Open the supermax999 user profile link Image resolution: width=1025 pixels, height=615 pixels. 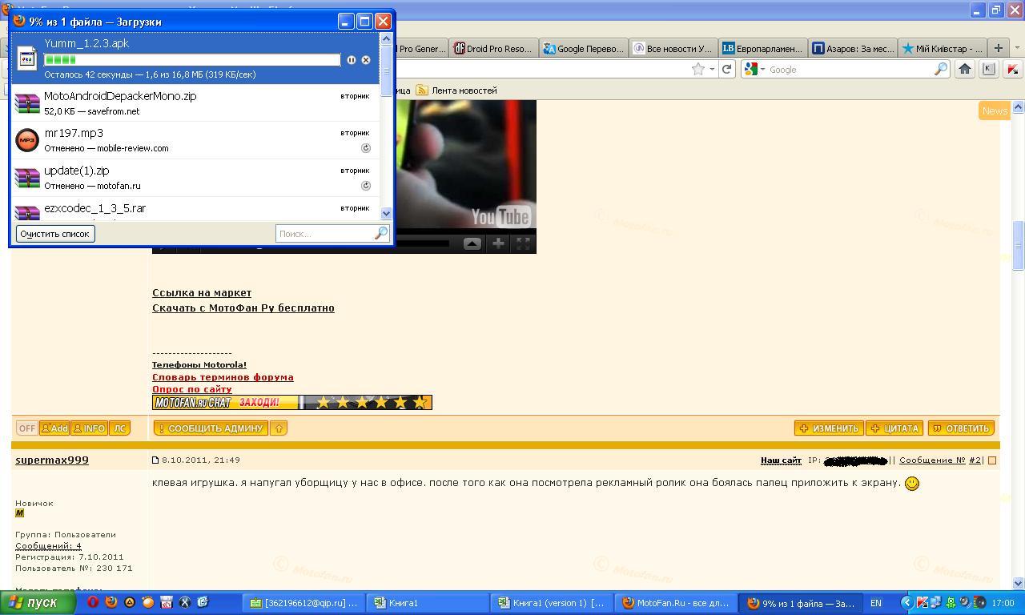tap(52, 460)
